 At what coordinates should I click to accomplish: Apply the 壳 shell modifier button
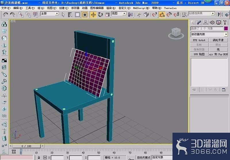point(218,49)
